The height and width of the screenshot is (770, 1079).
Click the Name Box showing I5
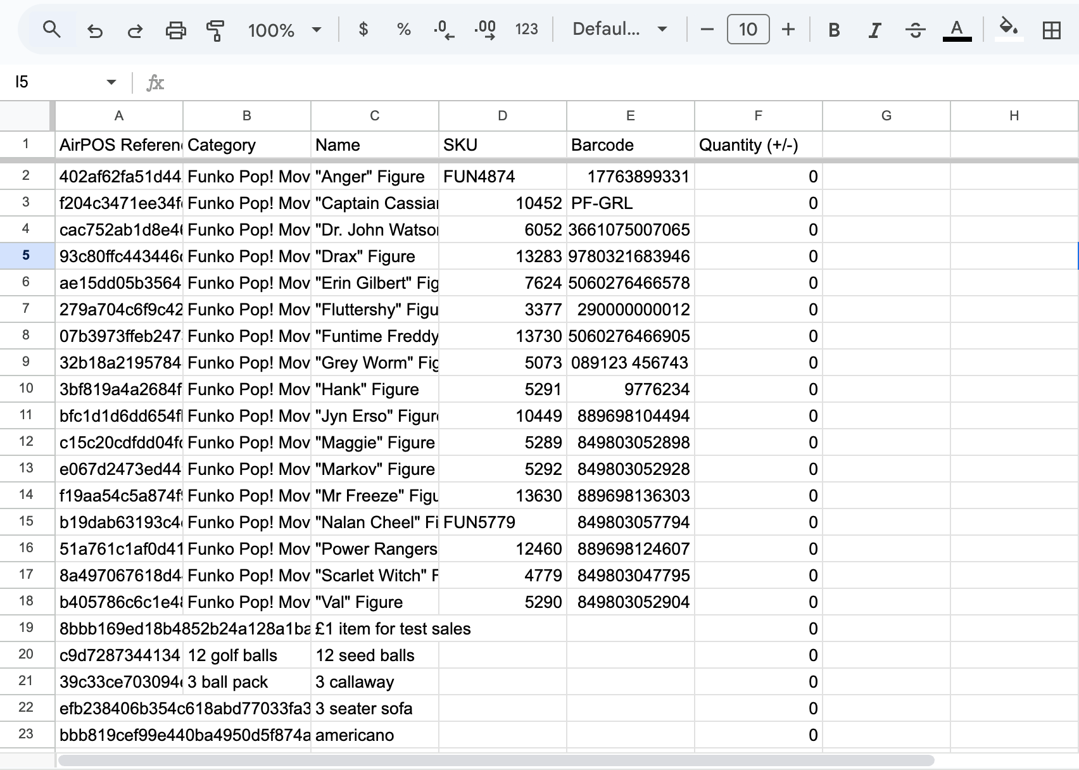[54, 82]
